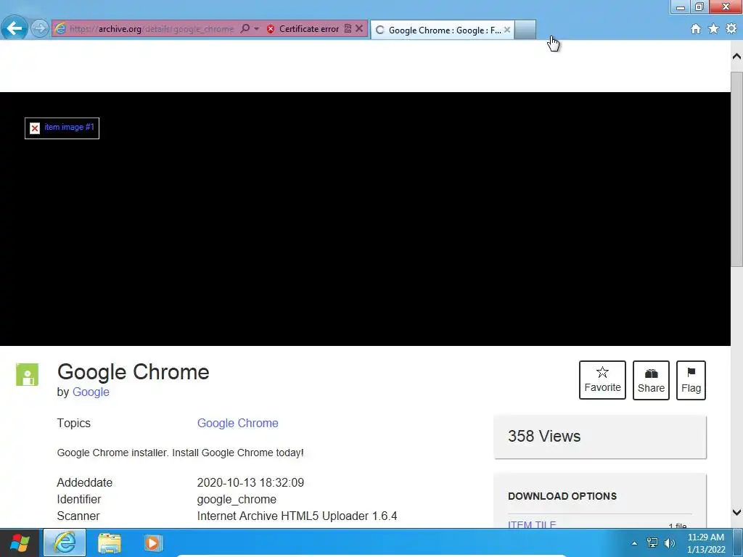Select the identifier value google_chrome
743x557 pixels.
coord(237,500)
